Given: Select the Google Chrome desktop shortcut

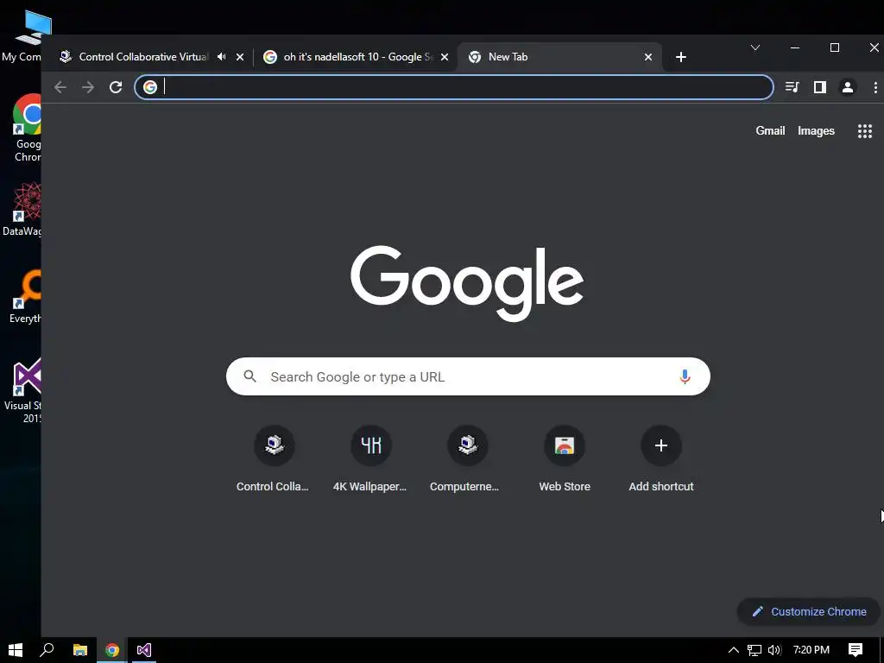Looking at the screenshot, I should pos(27,129).
